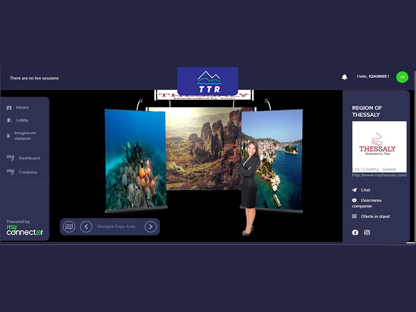
Task: Go to previous expo stand arrow
Action: [86, 227]
